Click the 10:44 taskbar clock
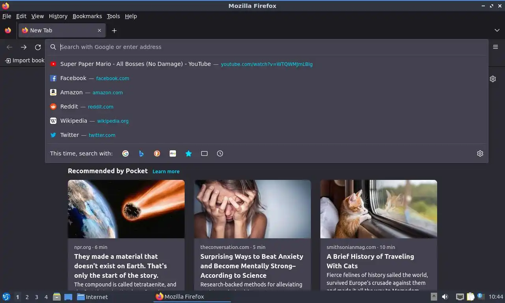Screen dimensions: 505x303 [x=496, y=297]
